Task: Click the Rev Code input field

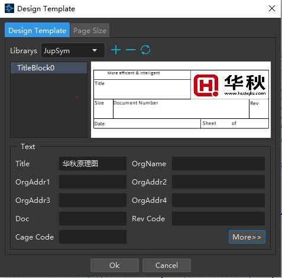Action: pyautogui.click(x=218, y=218)
